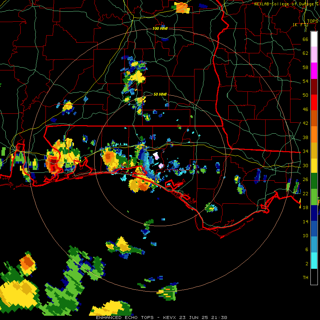Click the '46' legend value

click(305, 110)
